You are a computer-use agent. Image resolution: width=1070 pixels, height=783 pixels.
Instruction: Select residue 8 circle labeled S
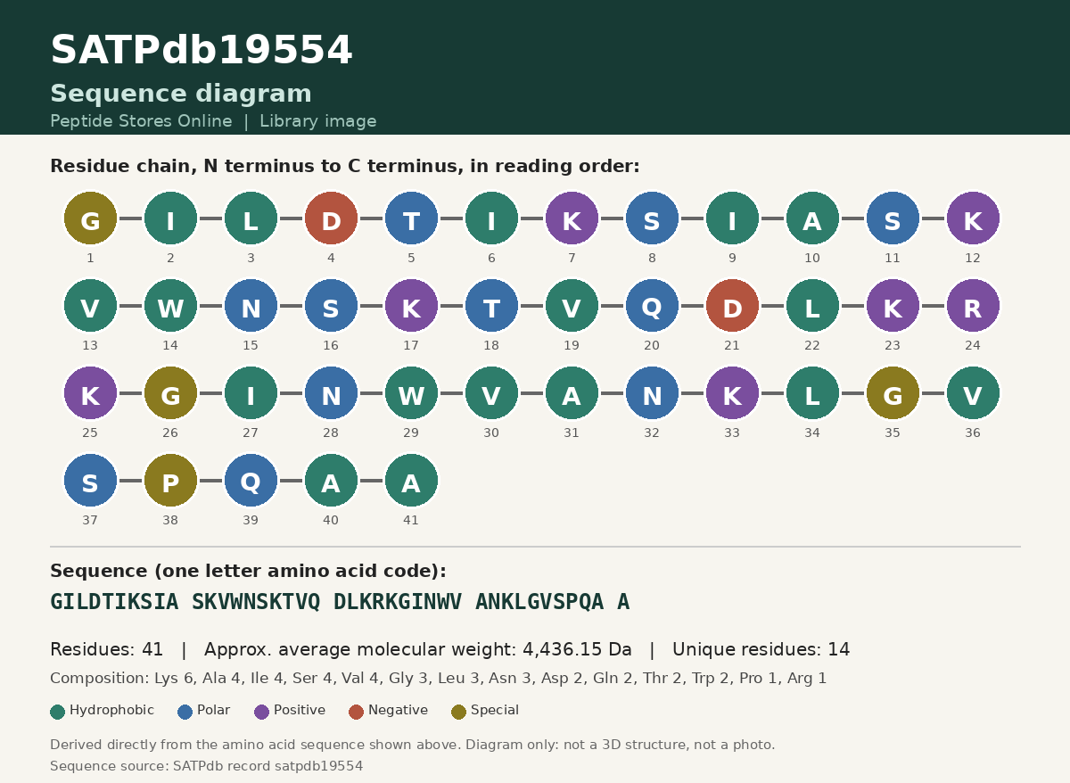(x=652, y=218)
